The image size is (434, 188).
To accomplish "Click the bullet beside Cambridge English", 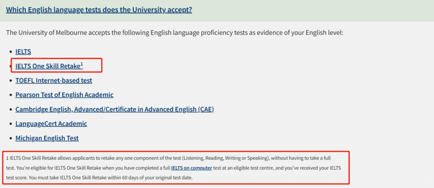I will point(10,110).
